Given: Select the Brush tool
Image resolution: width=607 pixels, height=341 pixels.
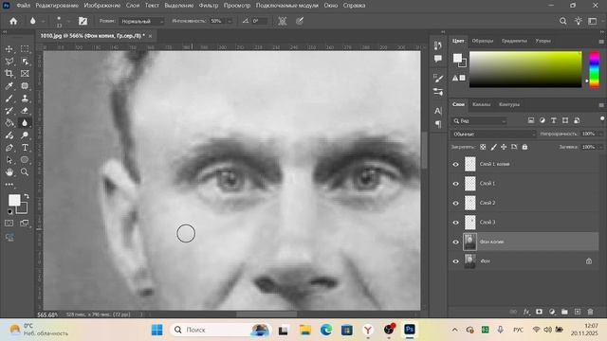Looking at the screenshot, I should point(9,99).
